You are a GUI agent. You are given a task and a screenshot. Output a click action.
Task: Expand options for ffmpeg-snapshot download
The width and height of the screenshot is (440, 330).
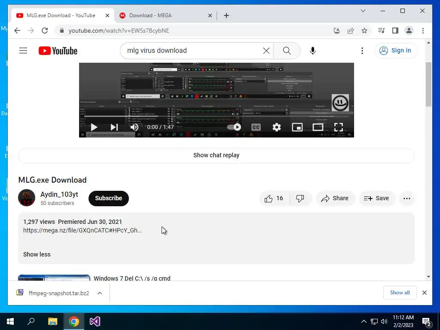coord(100,293)
